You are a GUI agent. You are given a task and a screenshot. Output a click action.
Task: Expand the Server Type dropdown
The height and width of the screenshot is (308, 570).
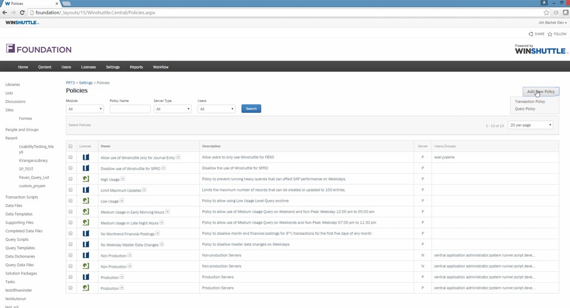(172, 109)
